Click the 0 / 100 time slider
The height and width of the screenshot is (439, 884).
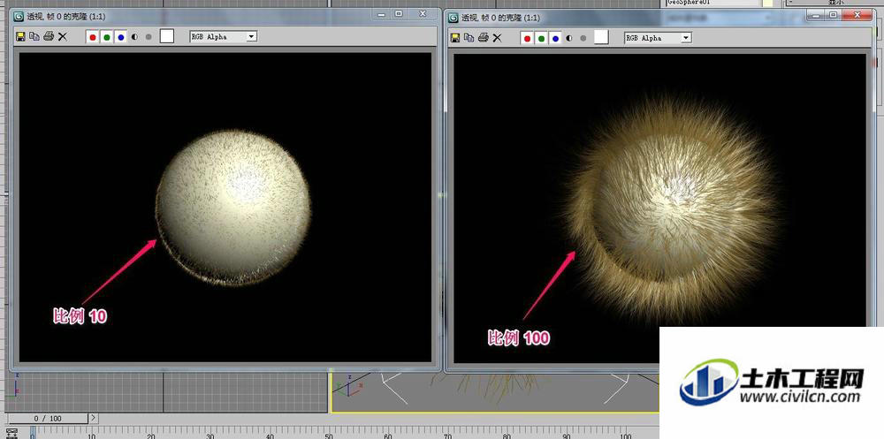[x=48, y=419]
